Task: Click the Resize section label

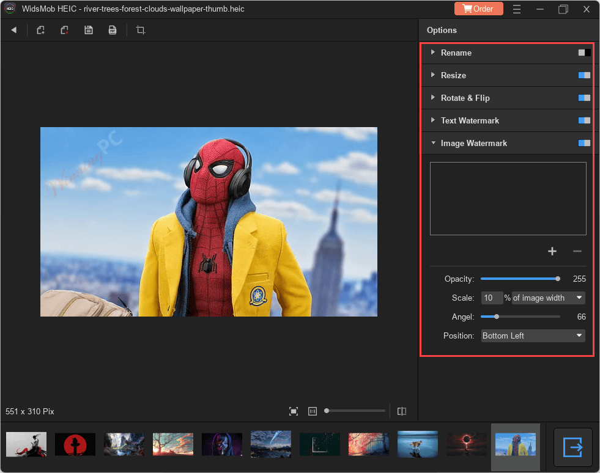Action: 453,75
